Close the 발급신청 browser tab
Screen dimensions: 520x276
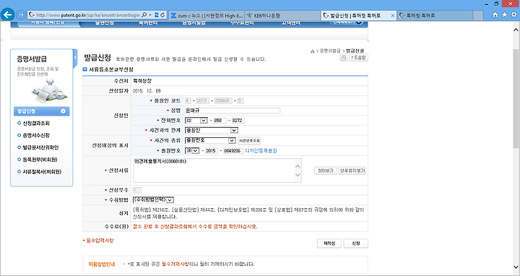coord(393,16)
